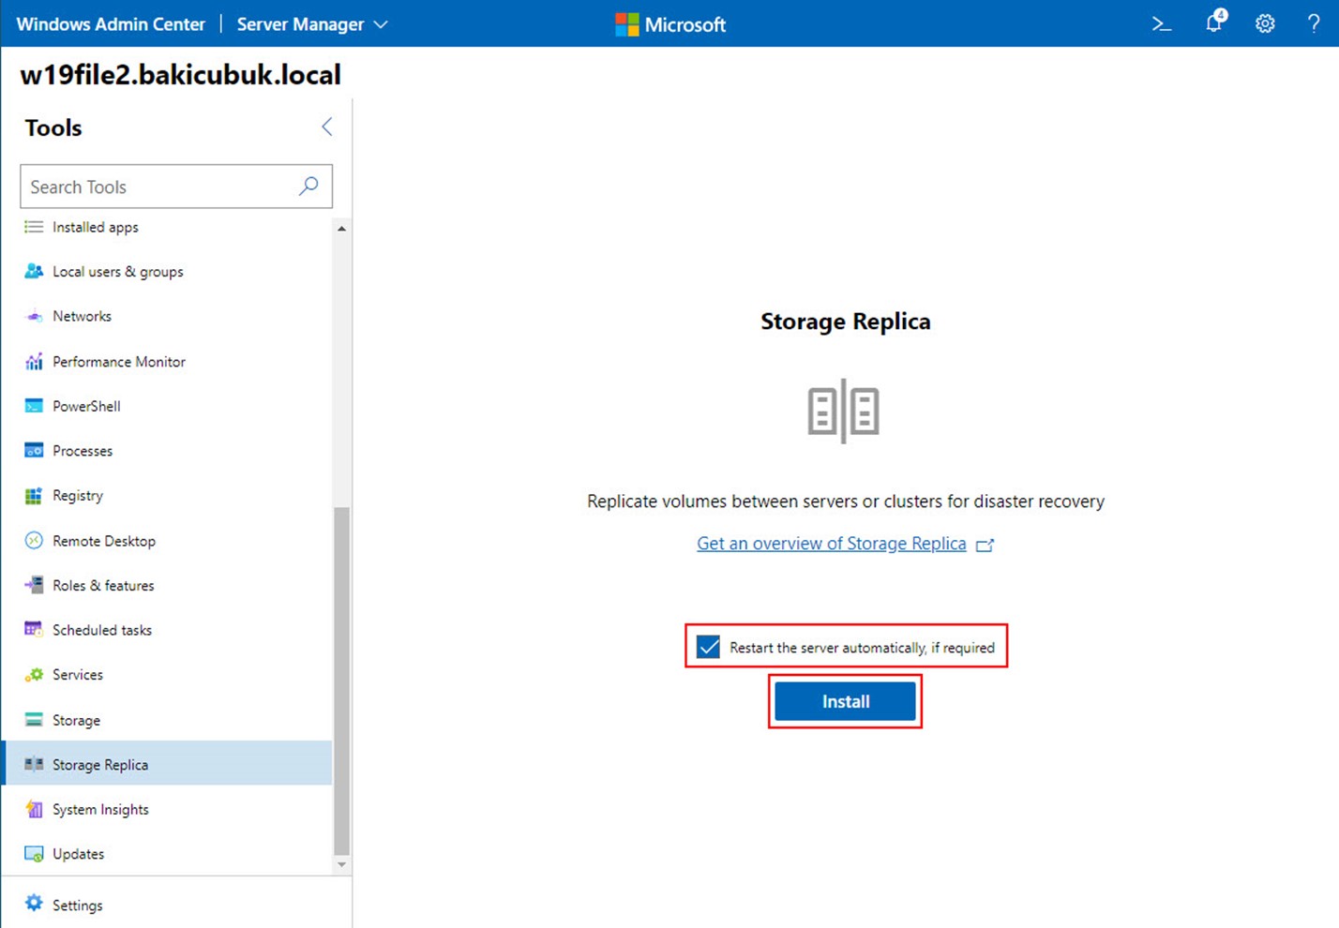Click the Scheduled tasks calendar icon
The height and width of the screenshot is (928, 1339).
[x=34, y=629]
